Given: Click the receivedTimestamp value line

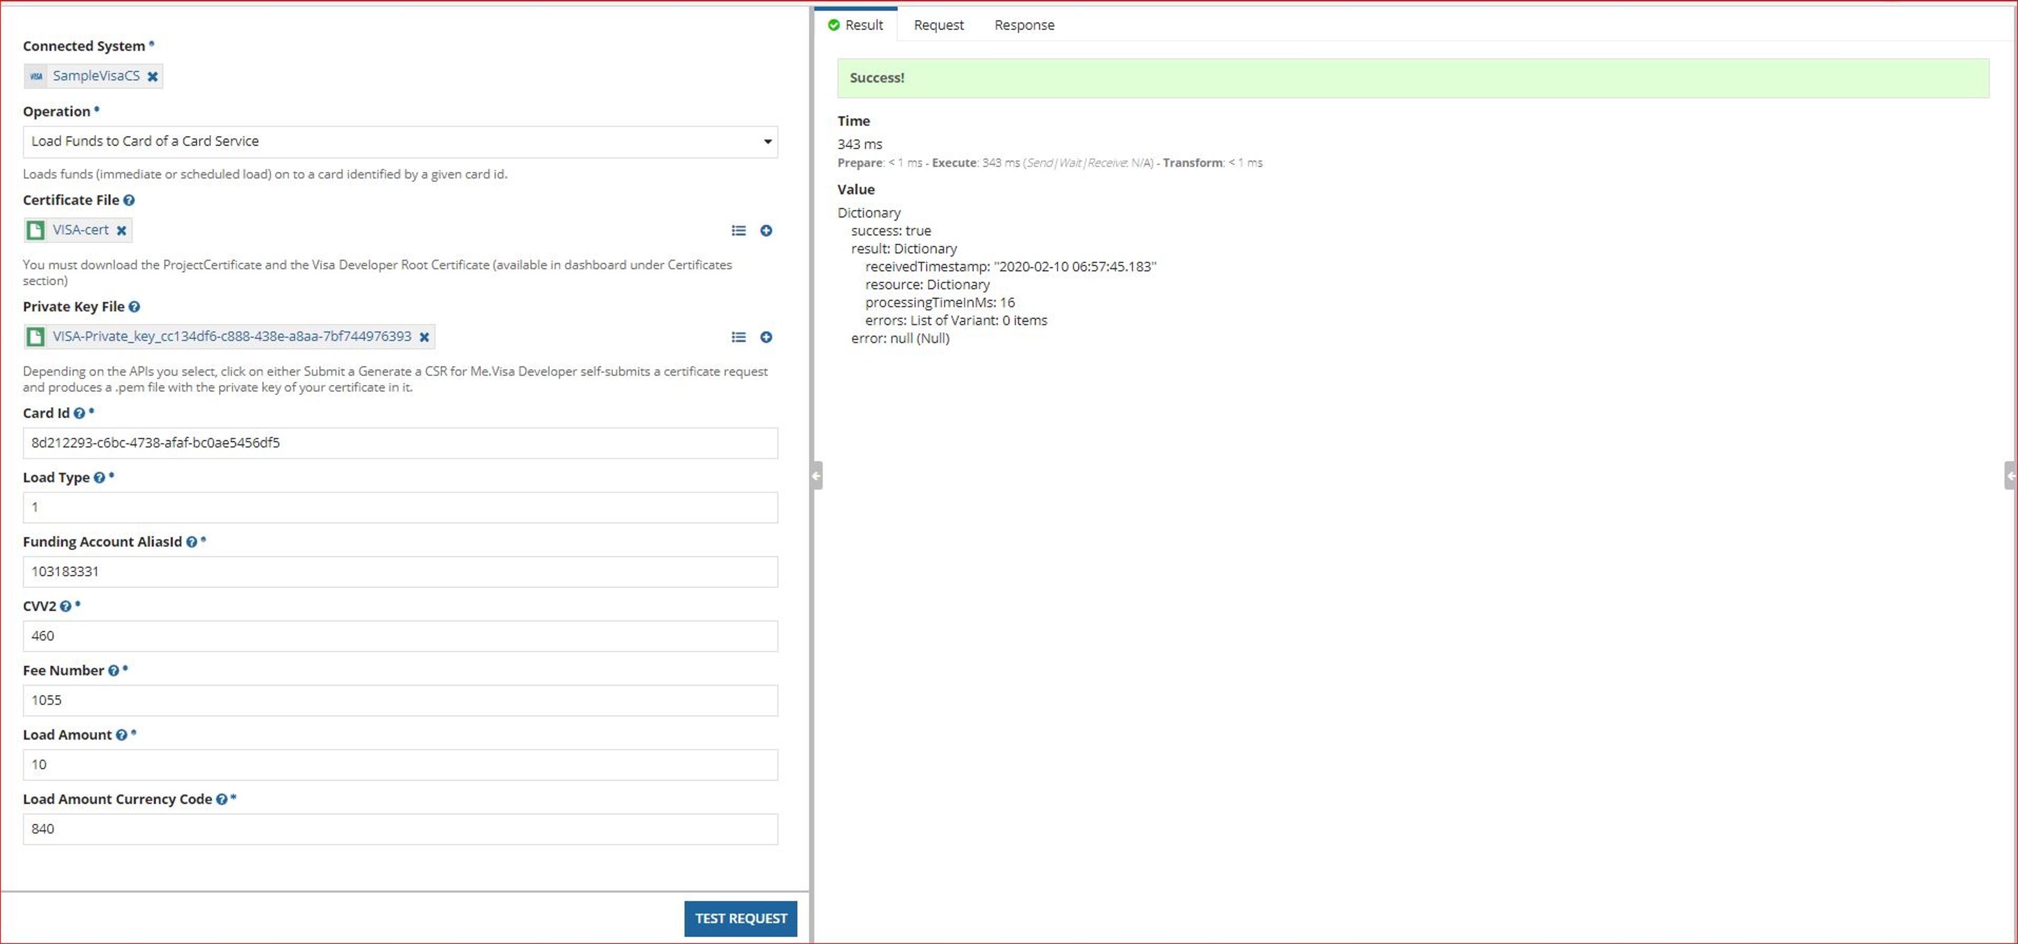Looking at the screenshot, I should 1011,267.
